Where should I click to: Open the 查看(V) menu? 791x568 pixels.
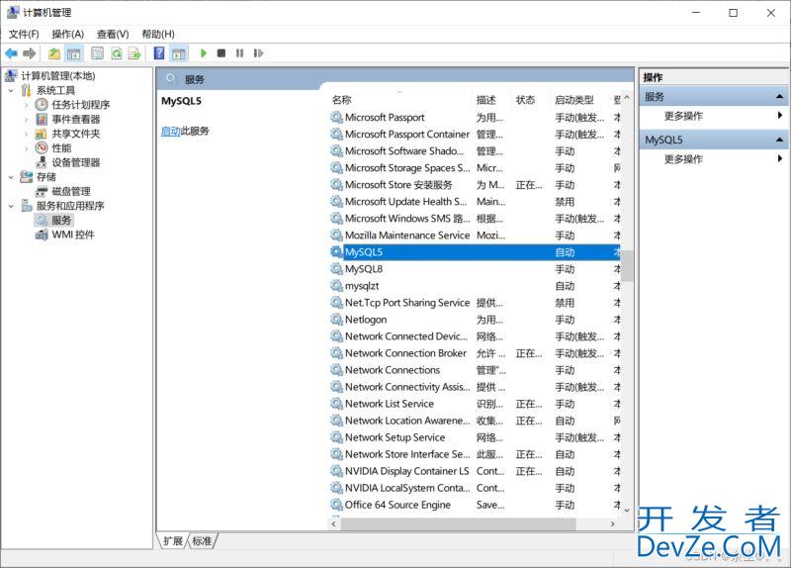pyautogui.click(x=113, y=34)
